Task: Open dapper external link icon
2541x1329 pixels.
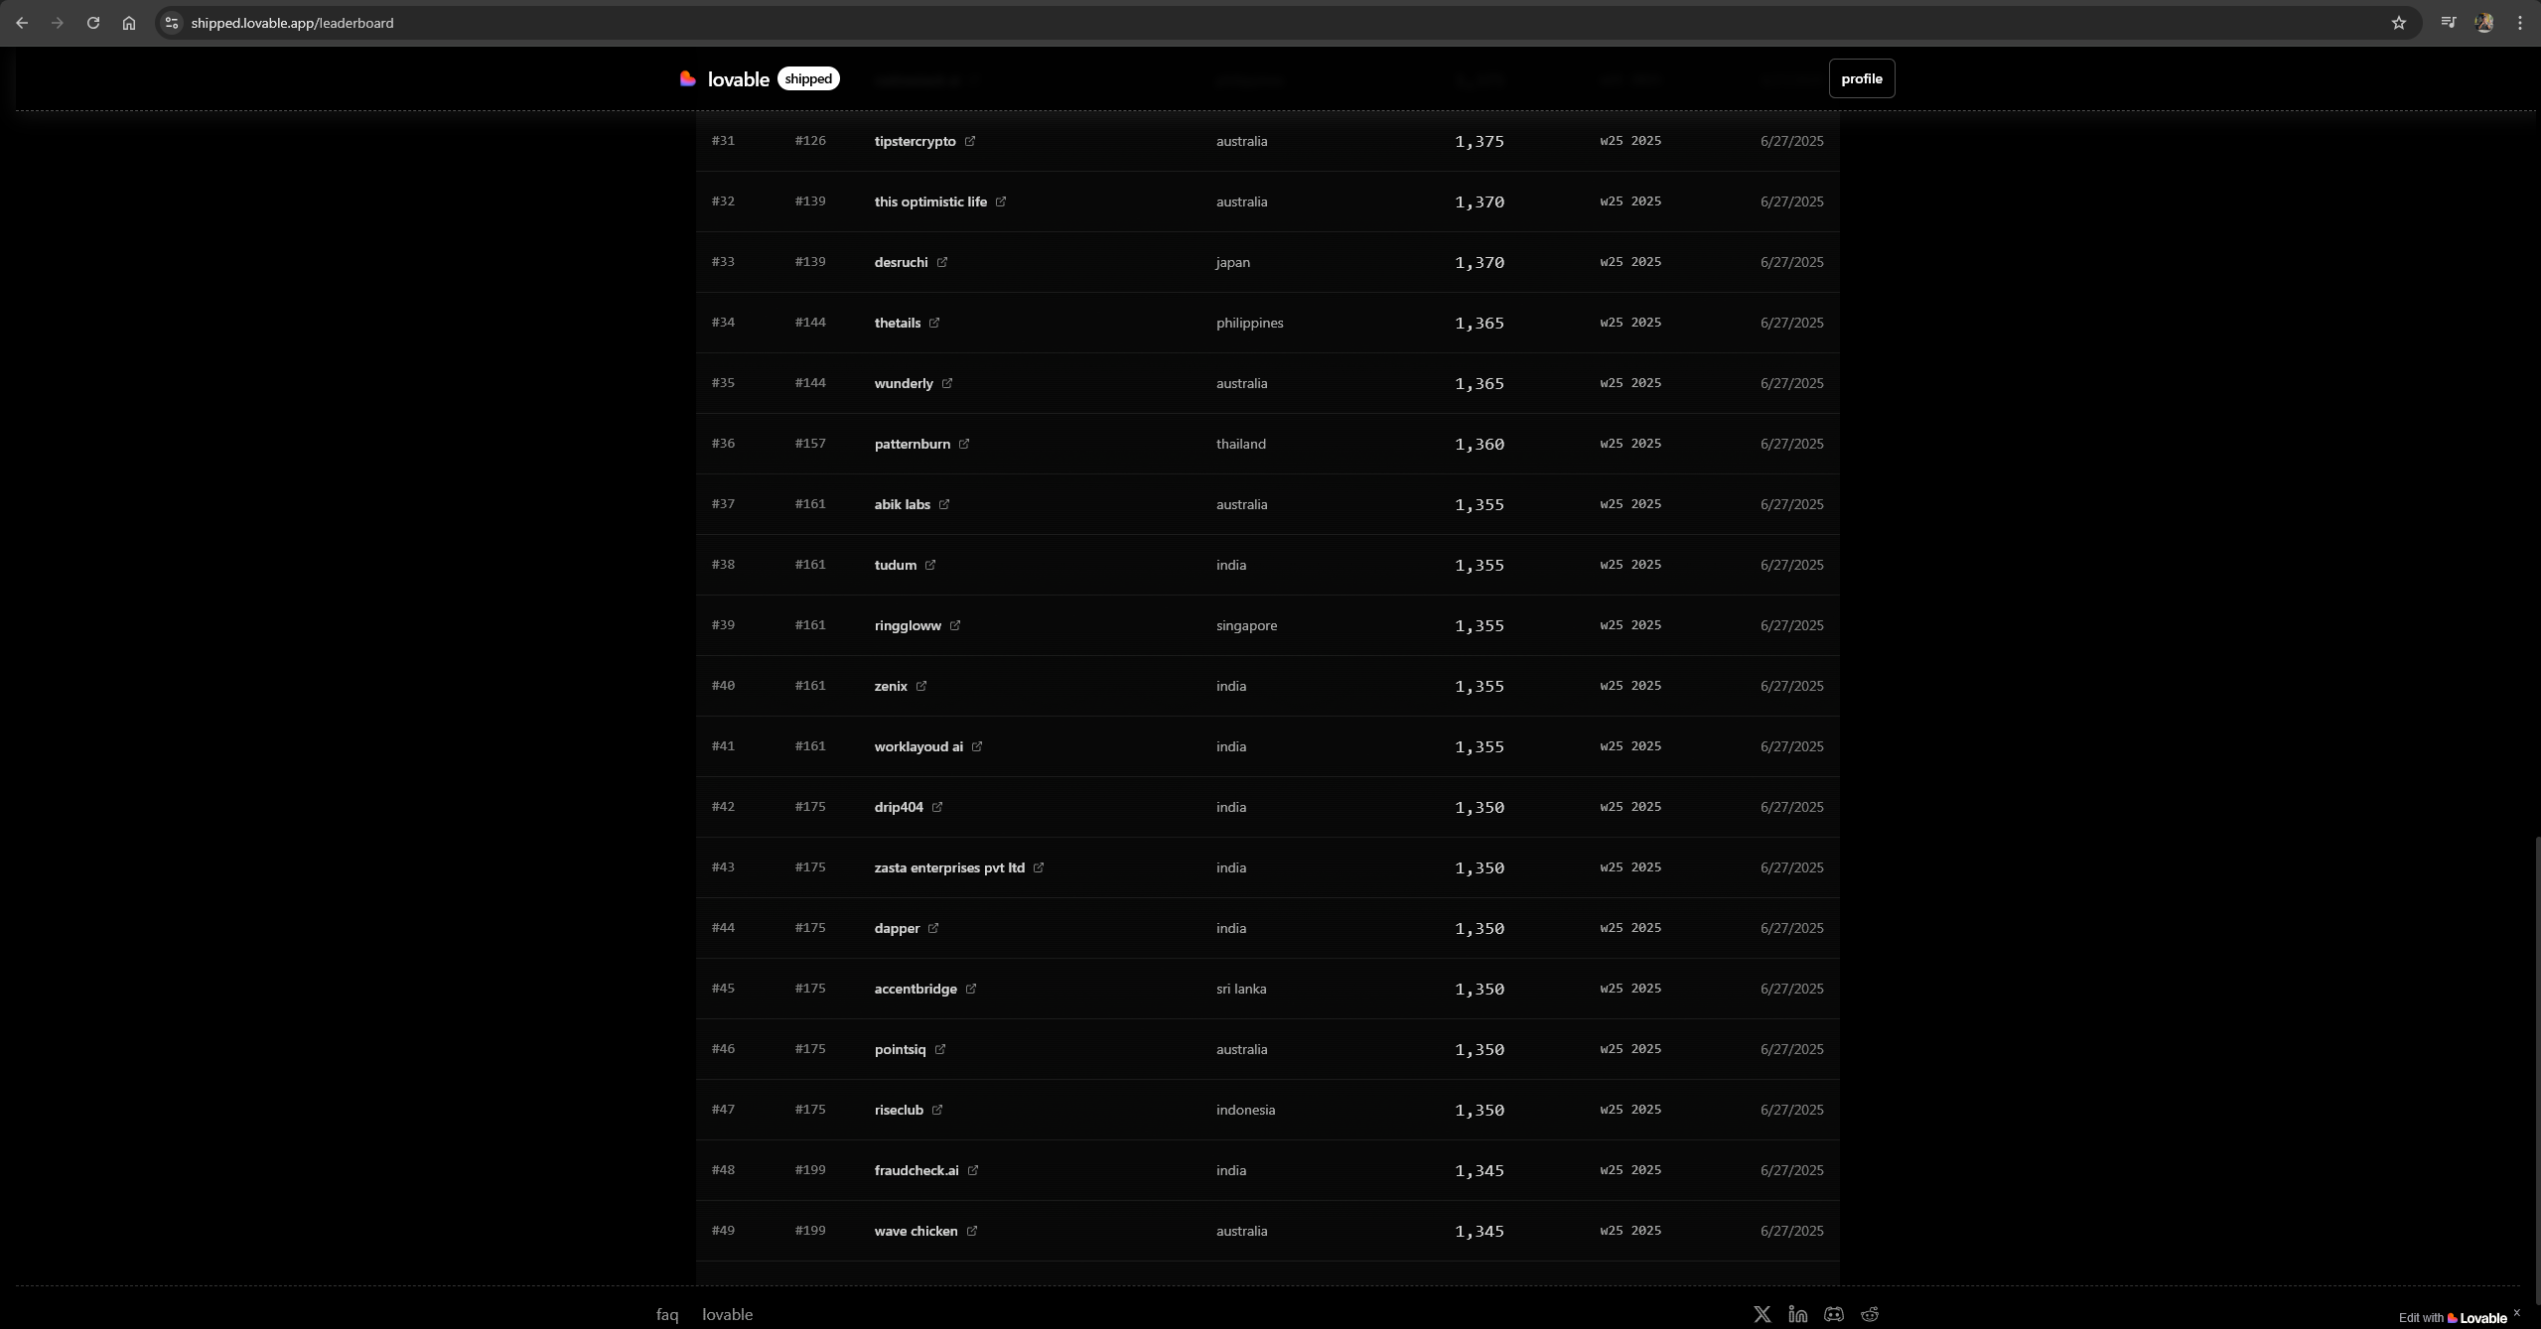Action: click(x=933, y=928)
